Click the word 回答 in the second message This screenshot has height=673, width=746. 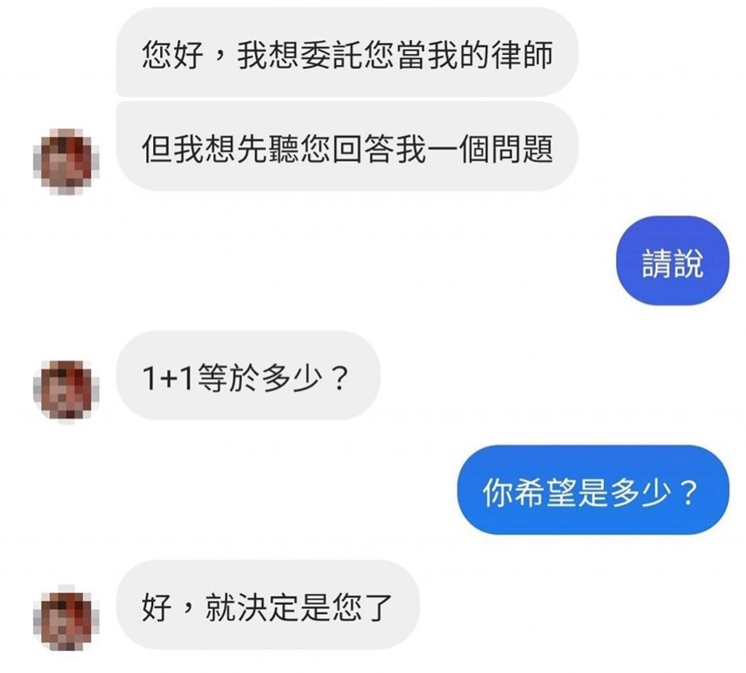(363, 149)
